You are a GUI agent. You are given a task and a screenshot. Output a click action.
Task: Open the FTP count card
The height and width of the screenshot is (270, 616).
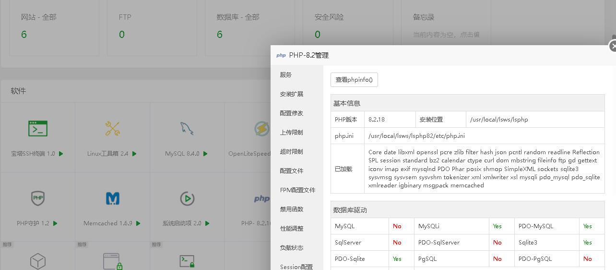click(x=152, y=28)
